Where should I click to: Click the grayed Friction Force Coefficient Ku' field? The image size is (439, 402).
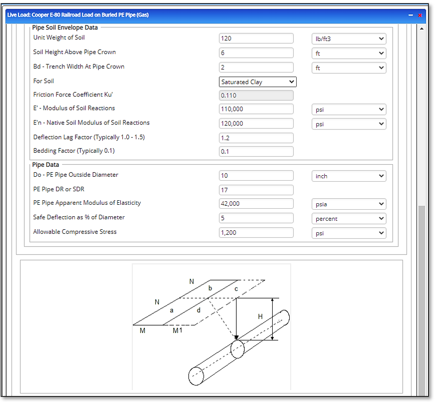(x=256, y=95)
